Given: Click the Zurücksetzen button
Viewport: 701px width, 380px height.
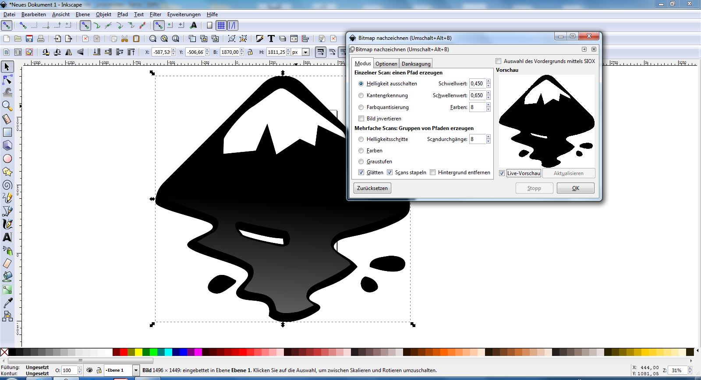Looking at the screenshot, I should coord(372,188).
